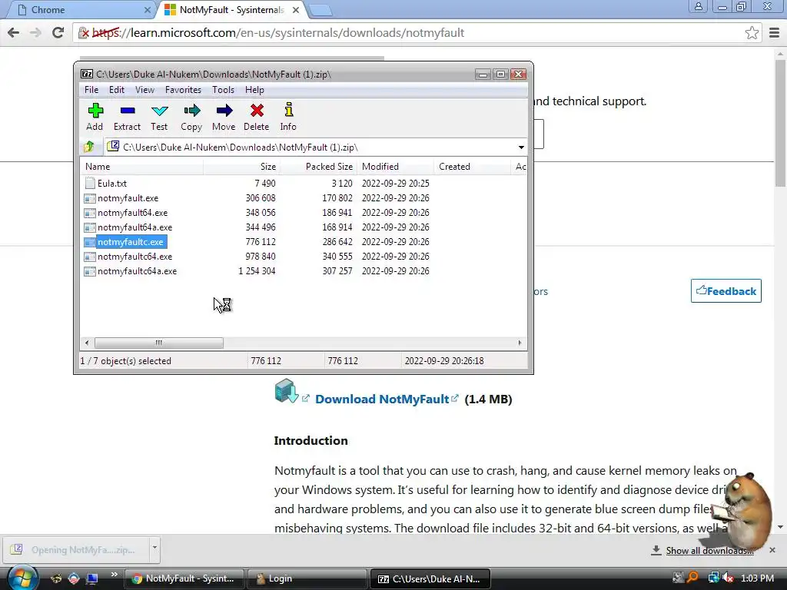The height and width of the screenshot is (590, 787).
Task: Select notmyfault64a.exe file name
Action: [x=135, y=227]
